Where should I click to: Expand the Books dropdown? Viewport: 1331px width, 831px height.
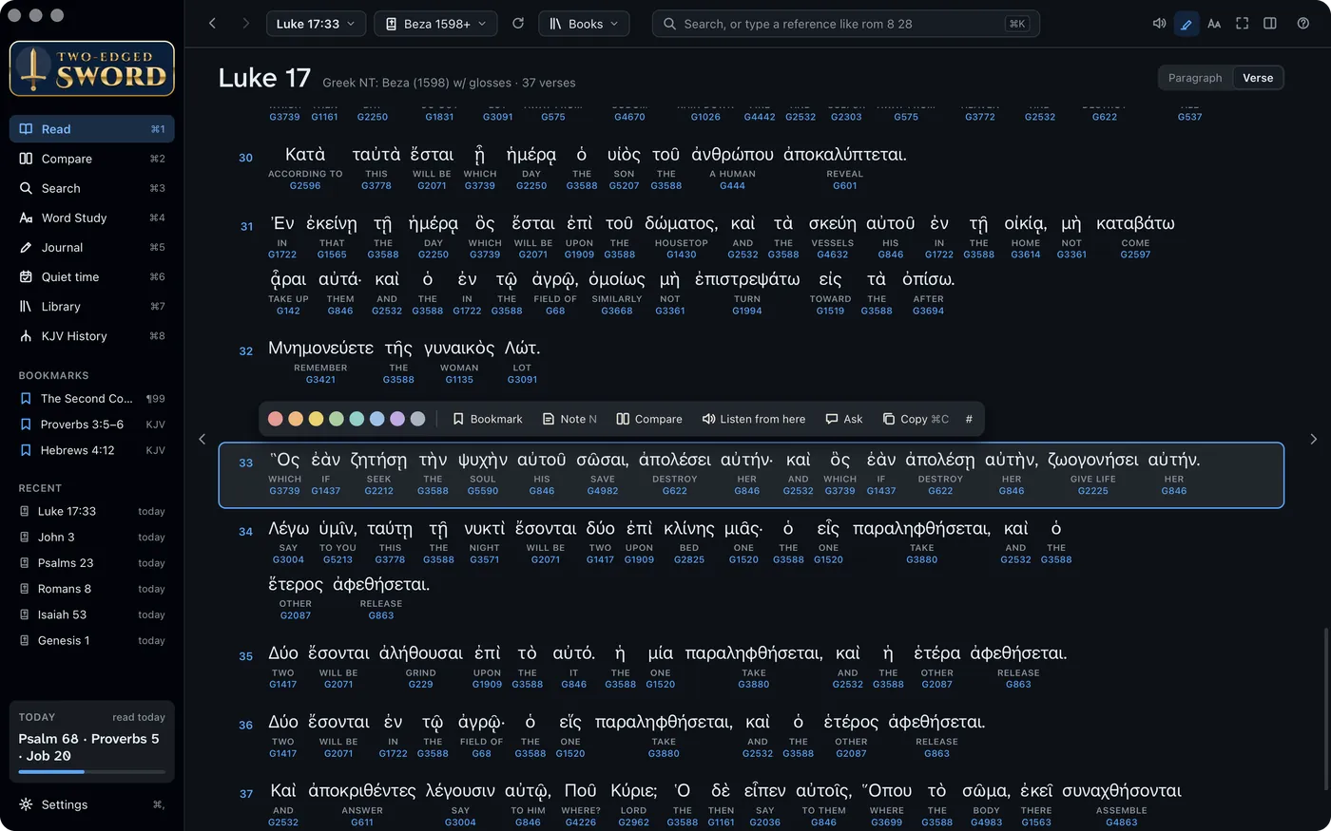584,24
